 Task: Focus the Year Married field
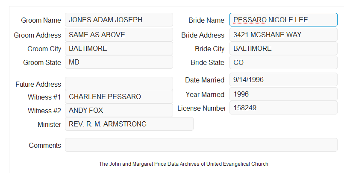click(283, 94)
